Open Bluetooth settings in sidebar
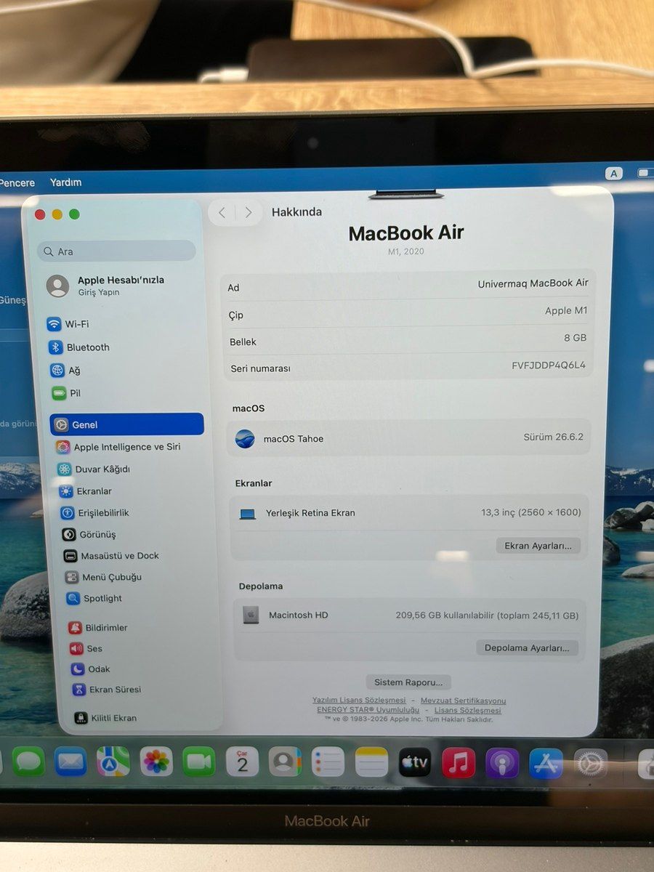This screenshot has height=872, width=654. point(78,347)
